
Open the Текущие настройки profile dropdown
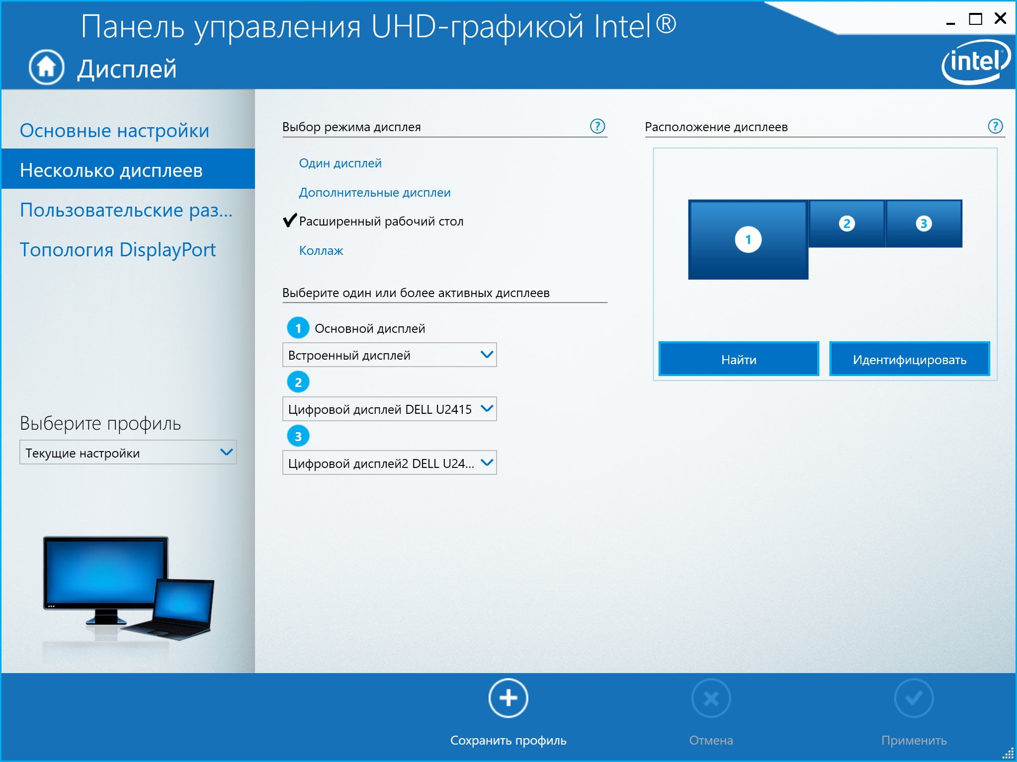point(128,452)
